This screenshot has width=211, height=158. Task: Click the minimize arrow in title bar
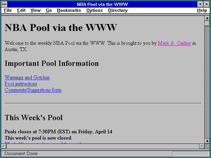tap(200, 4)
